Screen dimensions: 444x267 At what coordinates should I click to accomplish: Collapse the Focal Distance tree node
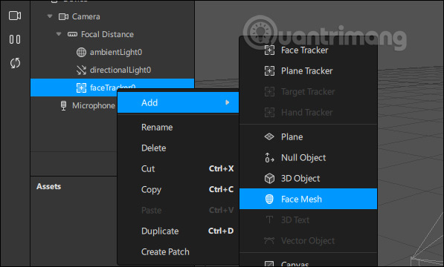click(x=59, y=34)
